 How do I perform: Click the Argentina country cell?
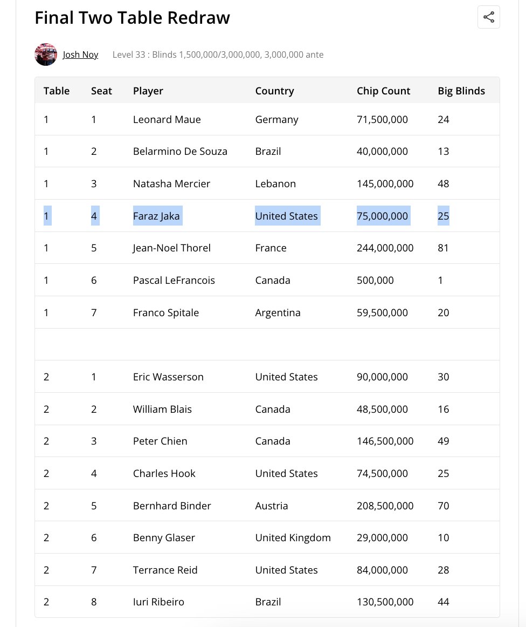tap(278, 312)
